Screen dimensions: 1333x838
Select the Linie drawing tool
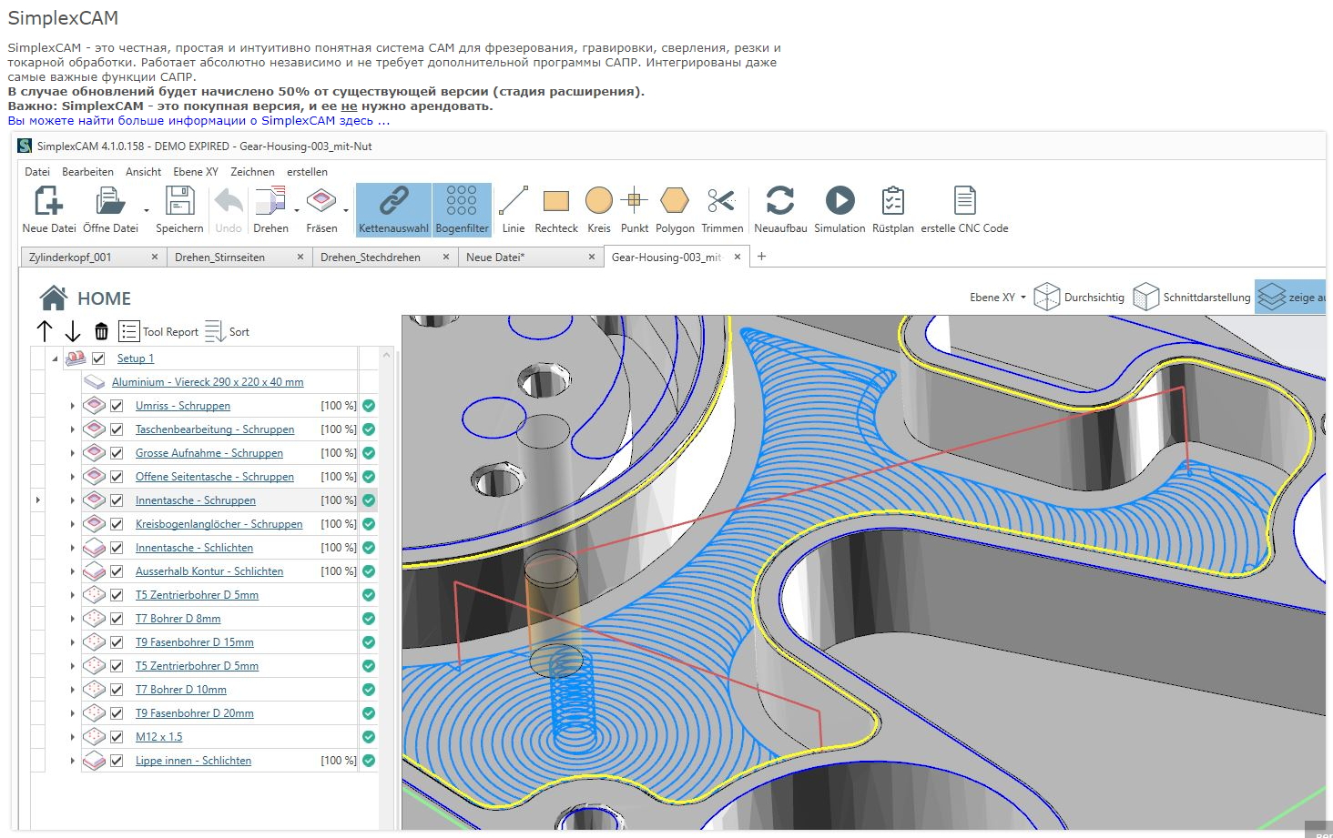tap(514, 209)
